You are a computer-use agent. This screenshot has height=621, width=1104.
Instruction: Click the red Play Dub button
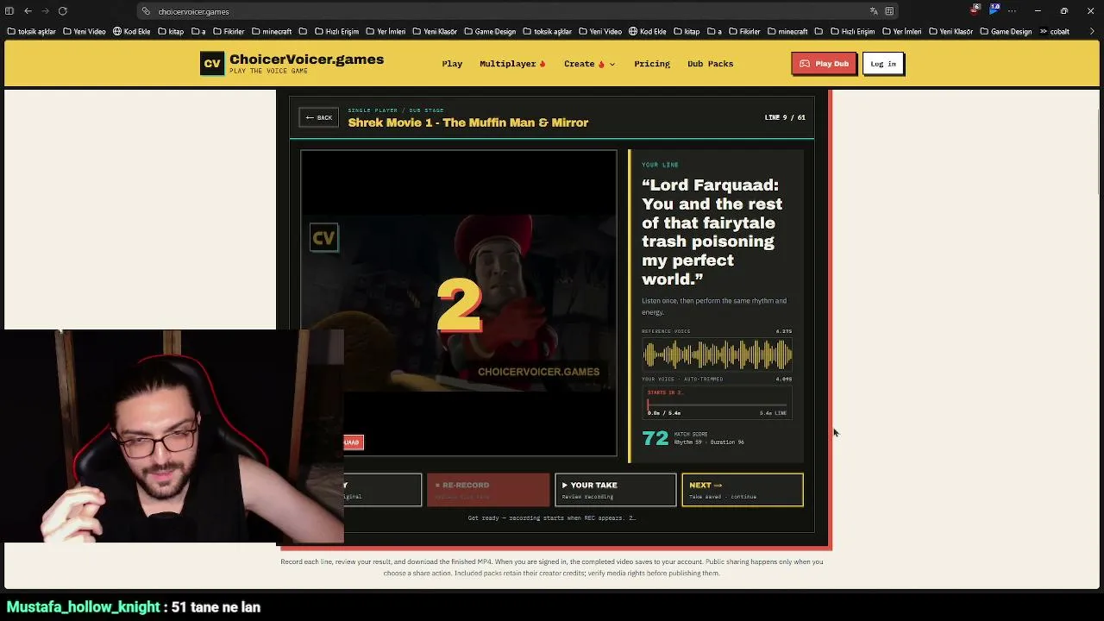(x=824, y=64)
